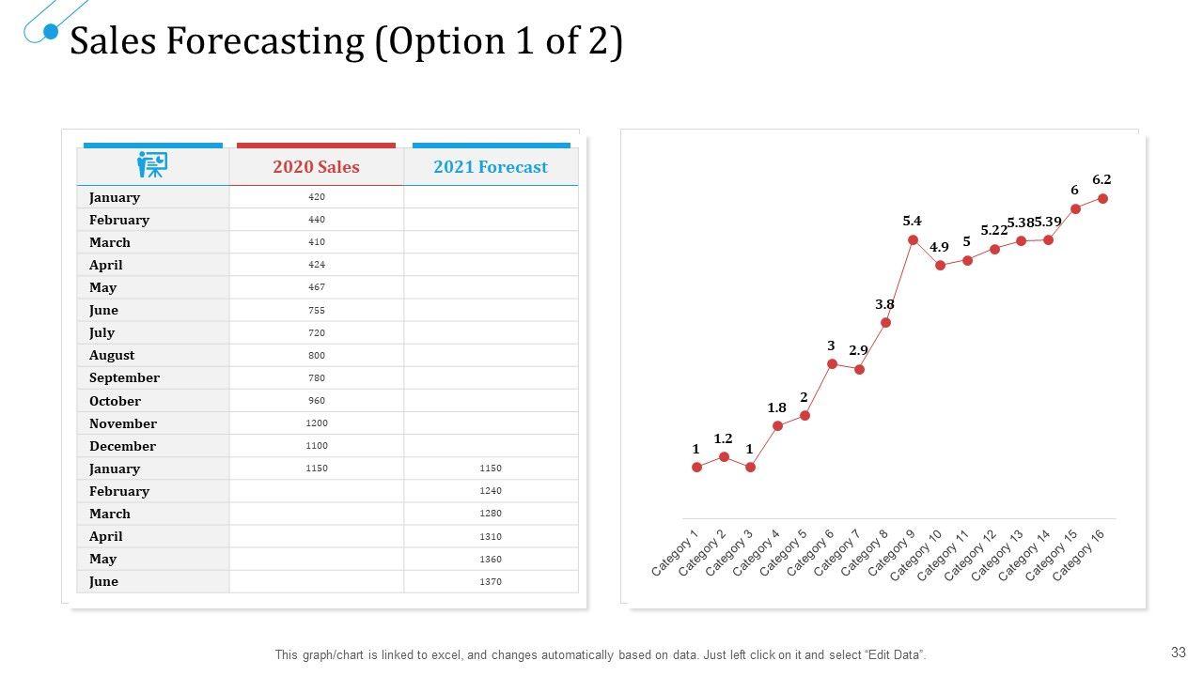
Task: Click the December row label
Action: (122, 446)
